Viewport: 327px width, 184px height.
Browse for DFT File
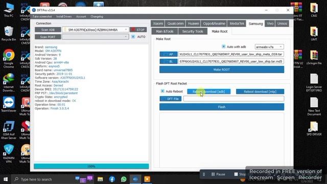(x=170, y=99)
